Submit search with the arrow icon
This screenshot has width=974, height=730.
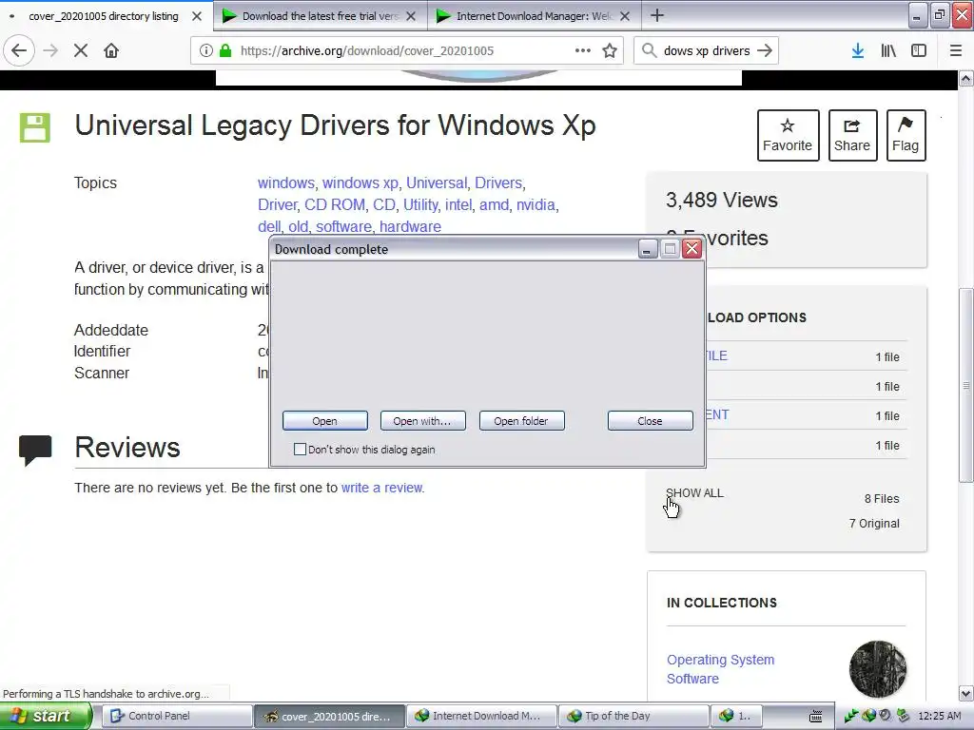765,51
